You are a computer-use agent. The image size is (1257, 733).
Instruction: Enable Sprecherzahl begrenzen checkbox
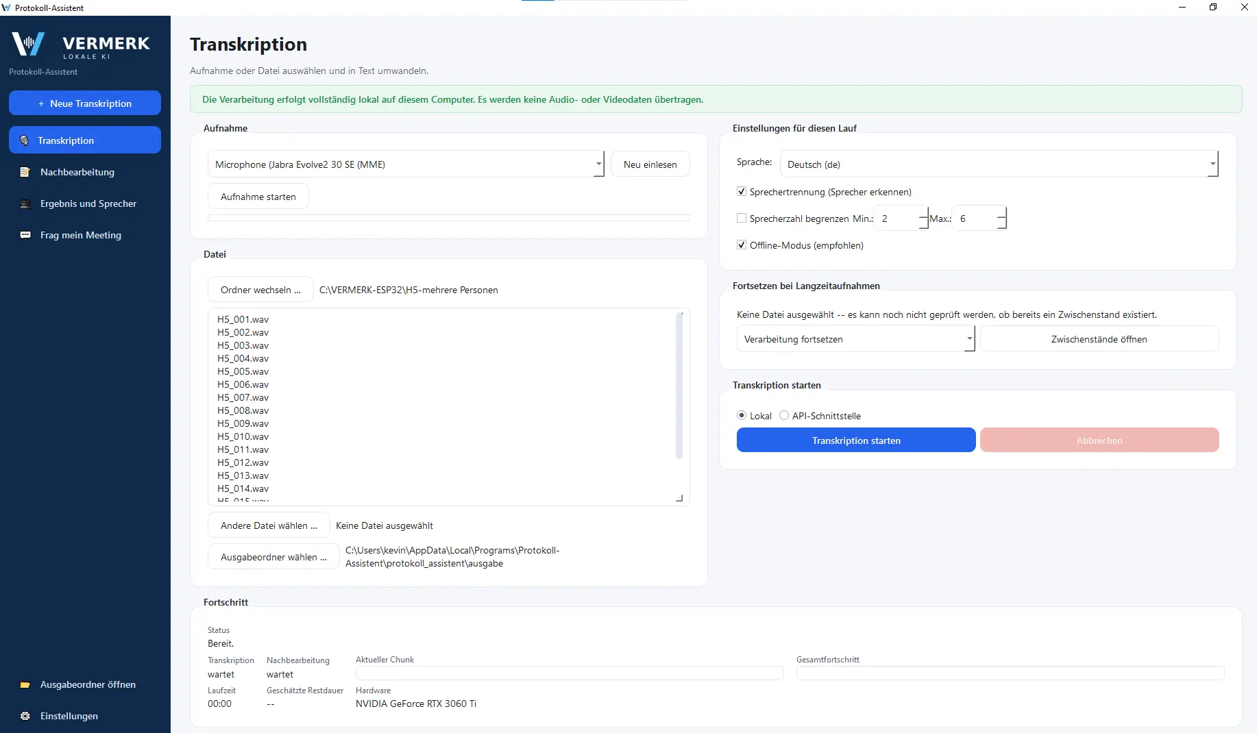pos(741,219)
